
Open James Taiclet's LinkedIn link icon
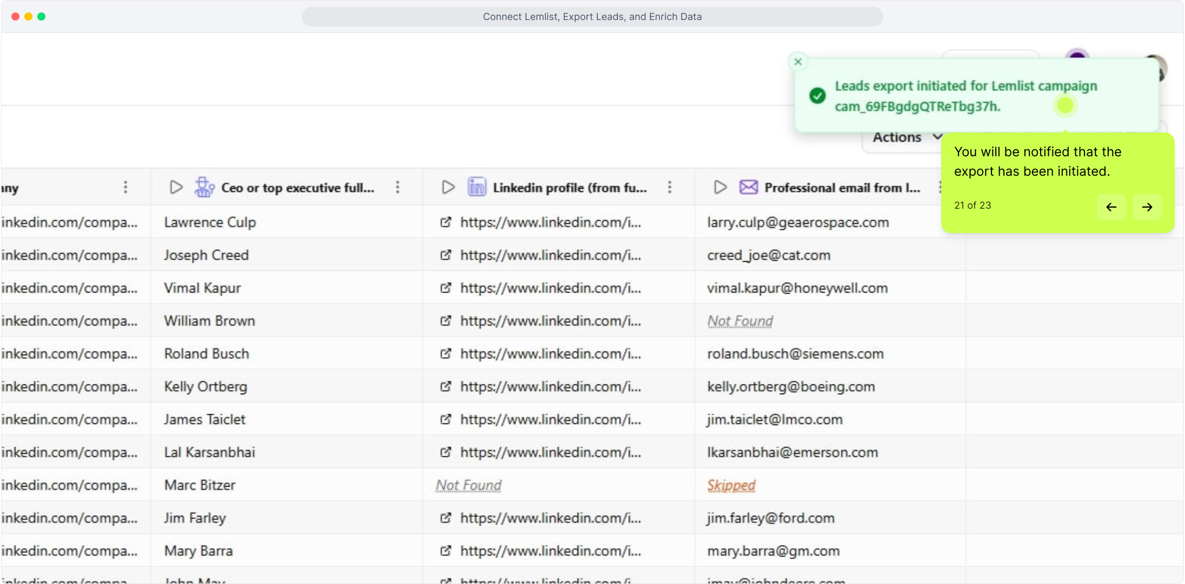445,419
